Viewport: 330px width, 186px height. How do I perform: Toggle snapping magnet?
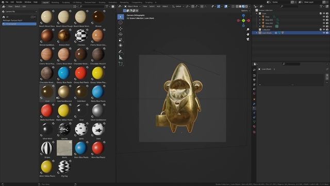[193, 7]
